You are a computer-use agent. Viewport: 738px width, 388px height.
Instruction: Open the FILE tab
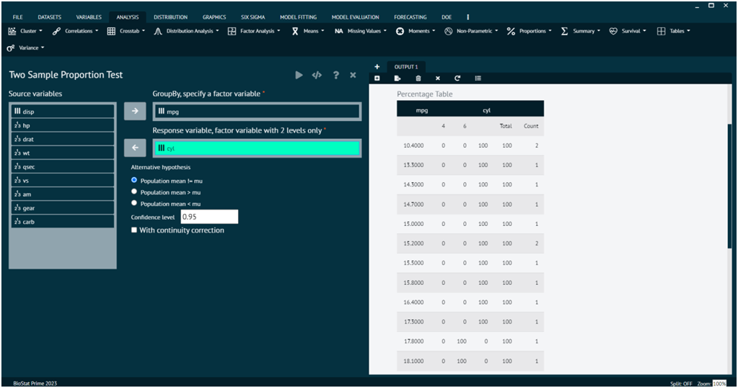point(18,17)
